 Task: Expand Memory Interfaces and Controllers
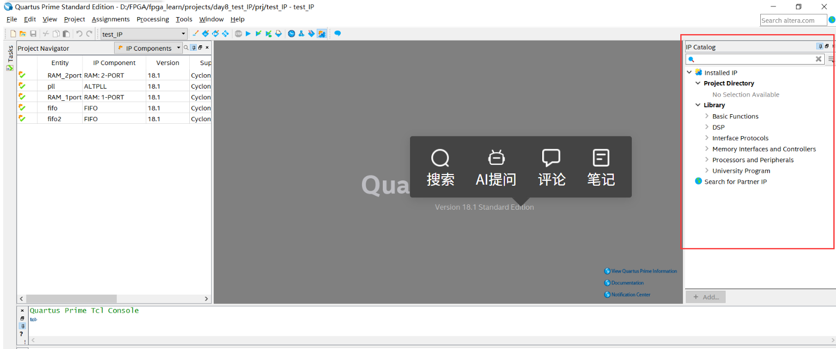[707, 149]
